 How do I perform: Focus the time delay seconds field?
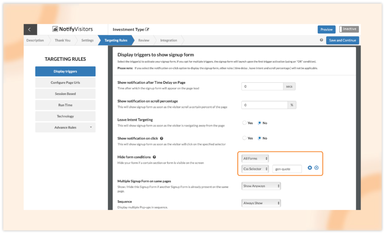click(262, 86)
